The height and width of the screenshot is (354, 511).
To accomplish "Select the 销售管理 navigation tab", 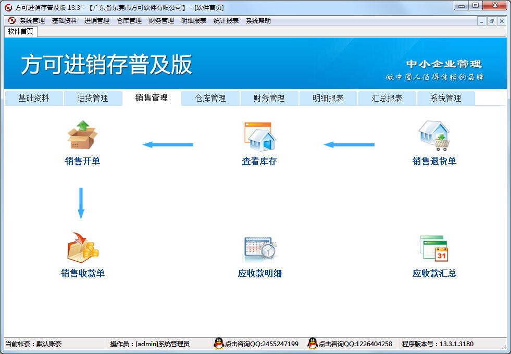I will click(x=152, y=98).
